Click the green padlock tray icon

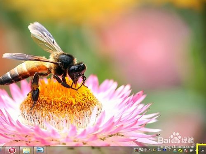click(175, 151)
